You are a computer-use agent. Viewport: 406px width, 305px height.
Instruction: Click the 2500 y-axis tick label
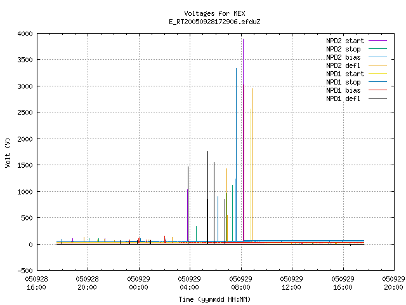[x=25, y=112]
